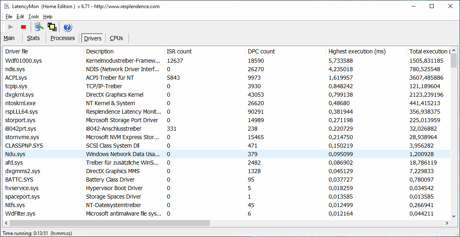
Task: Select the ACPI.sys driver row
Action: point(226,78)
